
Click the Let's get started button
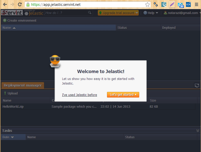tap(123, 95)
